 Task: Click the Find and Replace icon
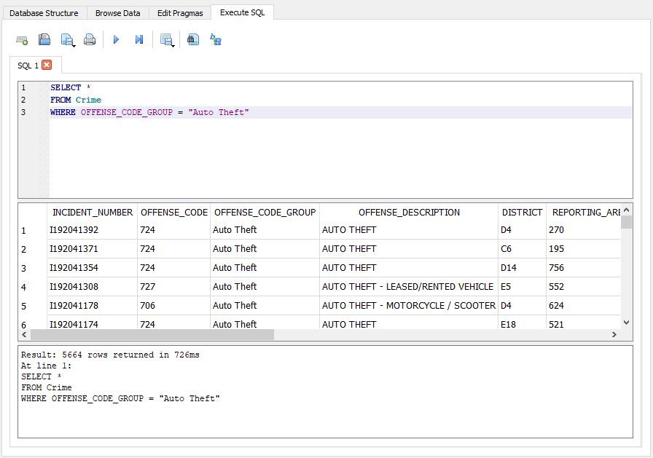pos(216,39)
